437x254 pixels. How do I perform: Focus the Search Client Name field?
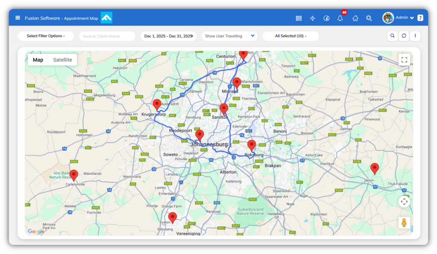coord(107,36)
